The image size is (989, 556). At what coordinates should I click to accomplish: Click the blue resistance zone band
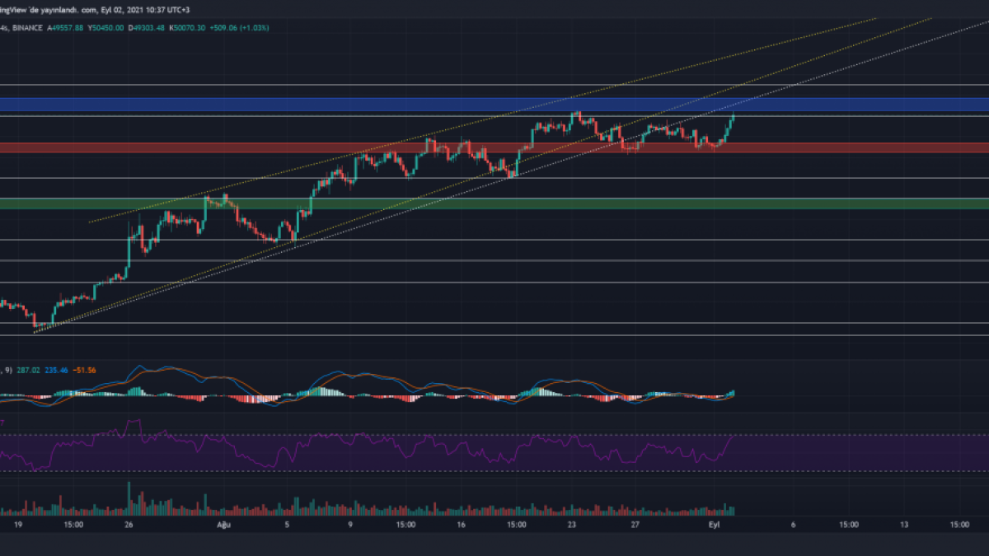pos(494,105)
